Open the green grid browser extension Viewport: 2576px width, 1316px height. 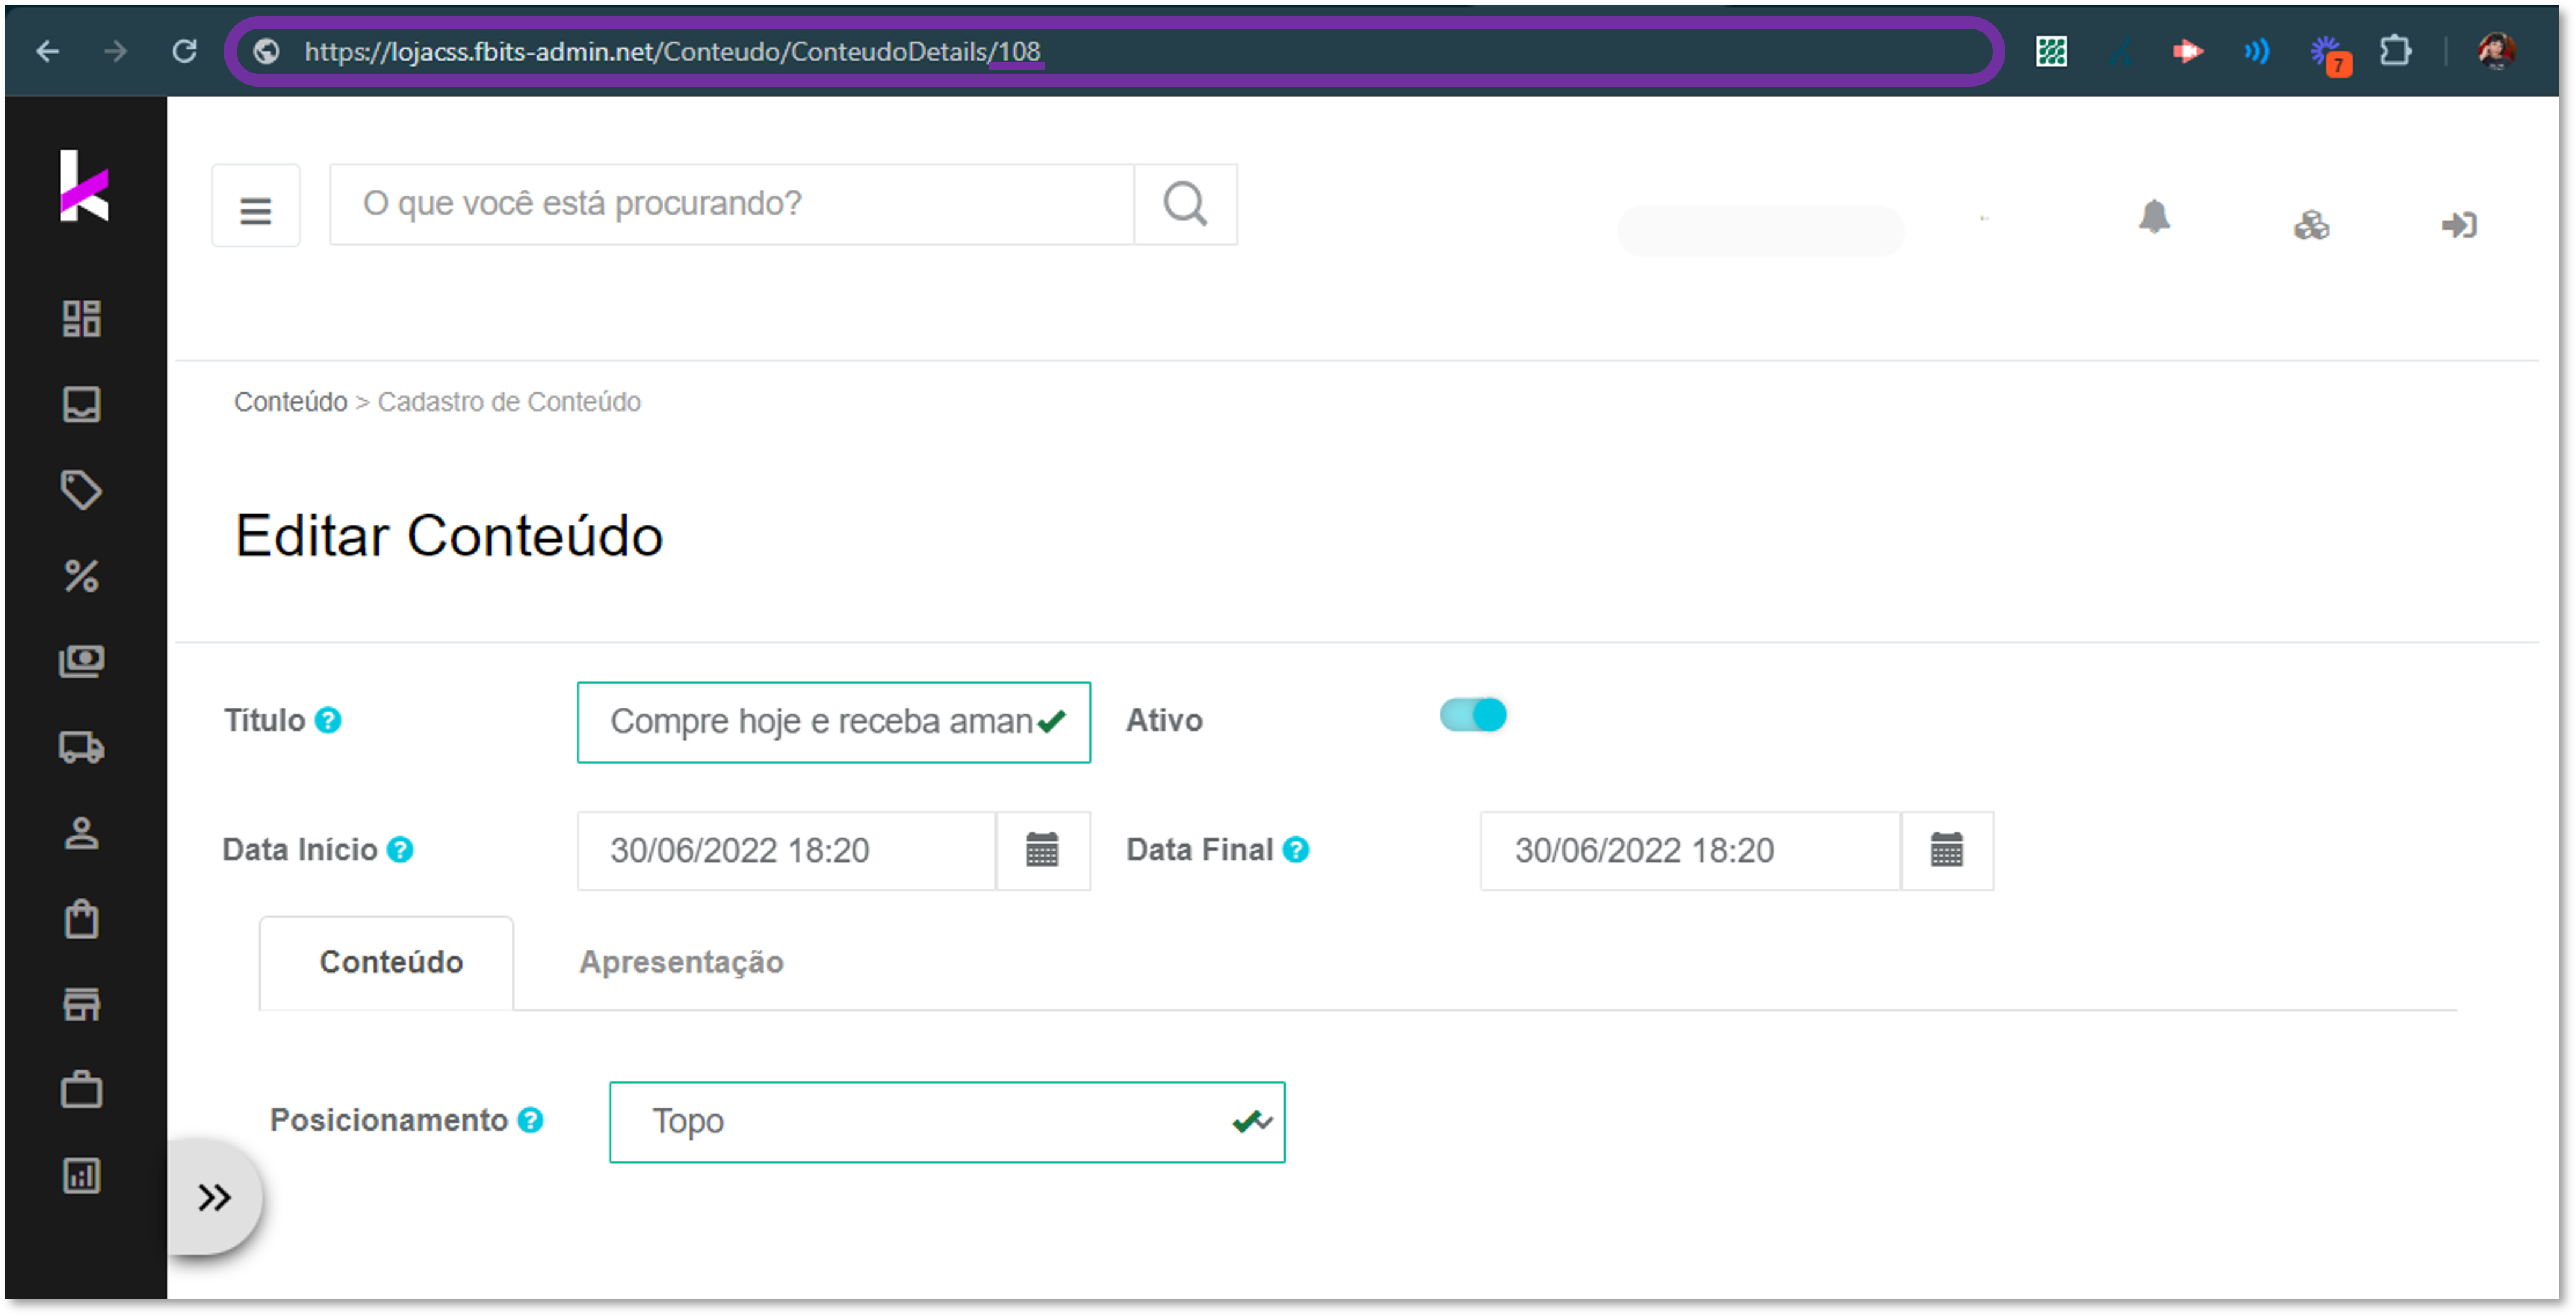click(x=2051, y=51)
